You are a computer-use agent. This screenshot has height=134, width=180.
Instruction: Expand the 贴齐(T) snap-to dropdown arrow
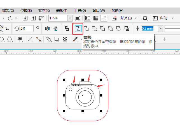click(136, 18)
